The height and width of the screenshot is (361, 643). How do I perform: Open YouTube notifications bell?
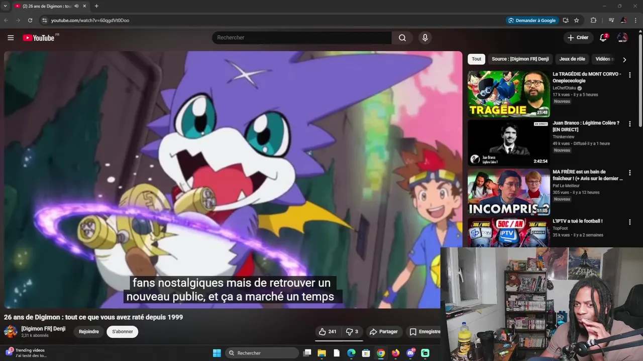click(x=603, y=38)
